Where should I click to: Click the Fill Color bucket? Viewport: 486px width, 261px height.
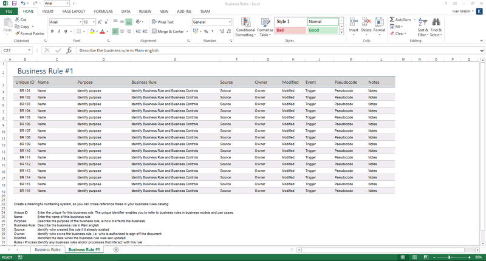pos(92,32)
